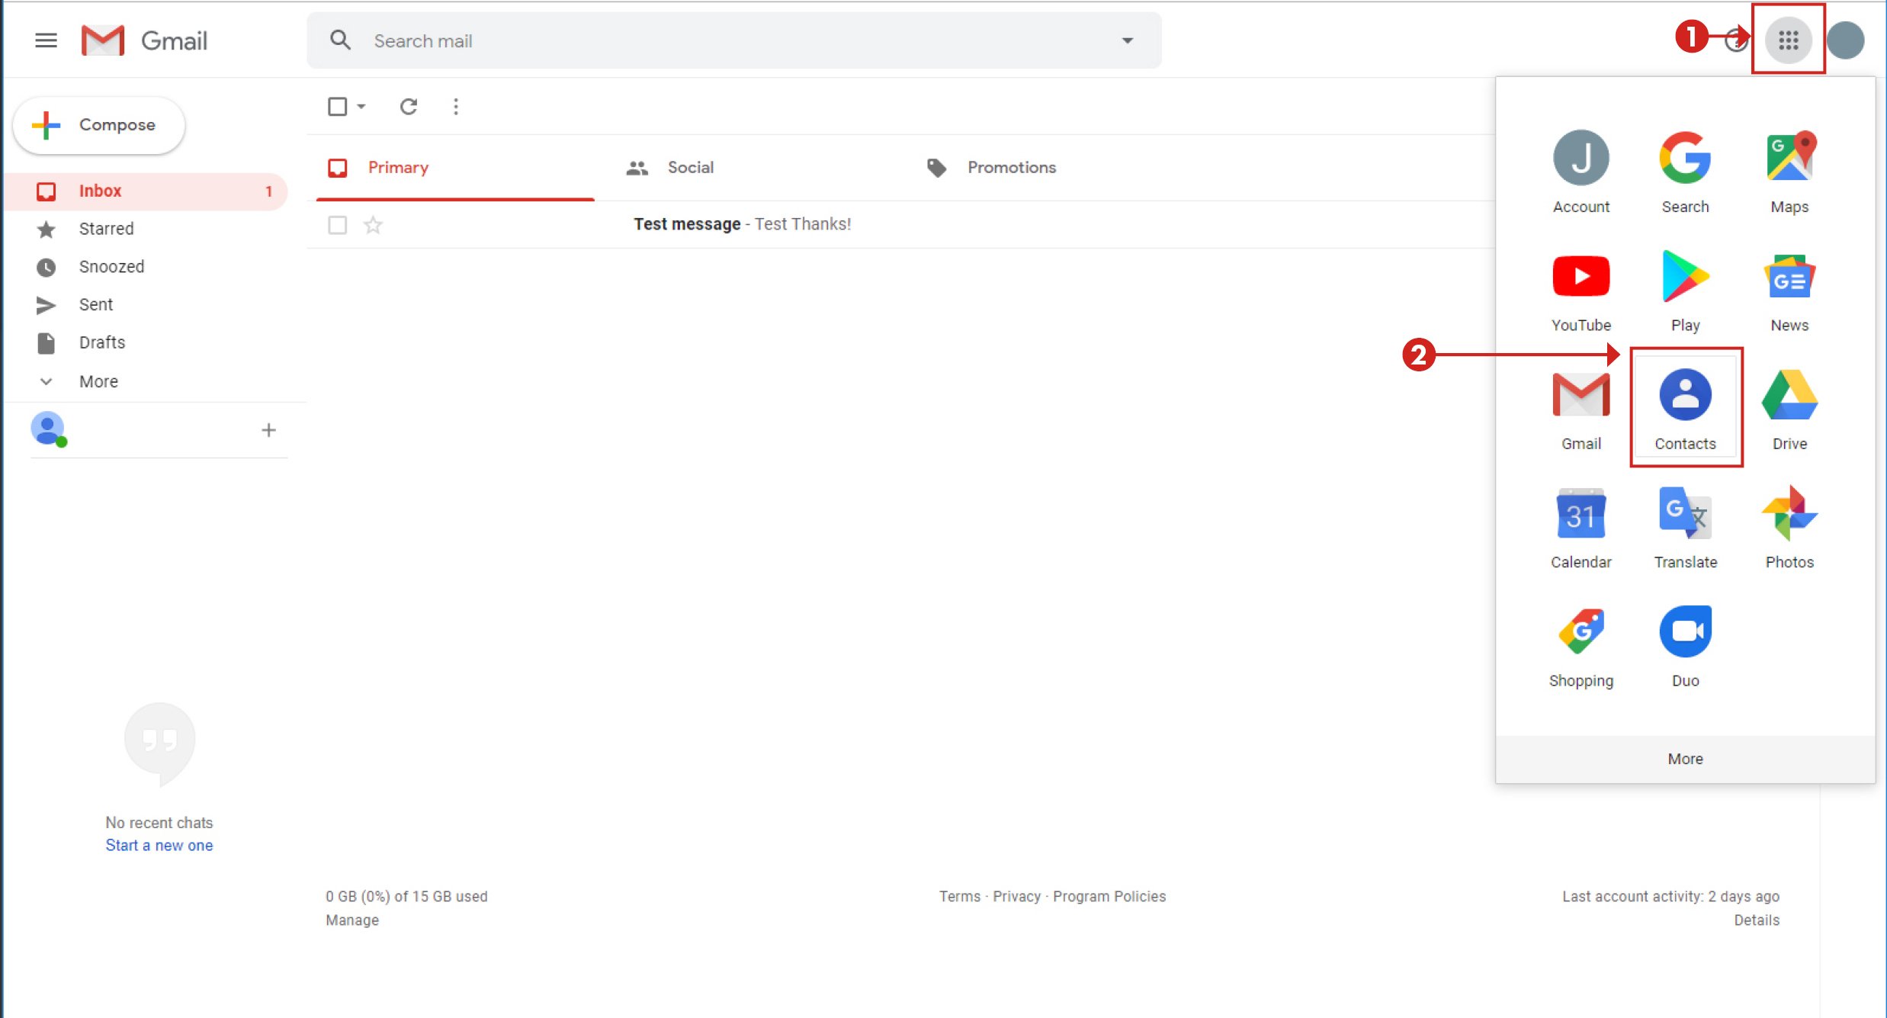Open the Google apps grid
The image size is (1887, 1018).
(x=1788, y=40)
